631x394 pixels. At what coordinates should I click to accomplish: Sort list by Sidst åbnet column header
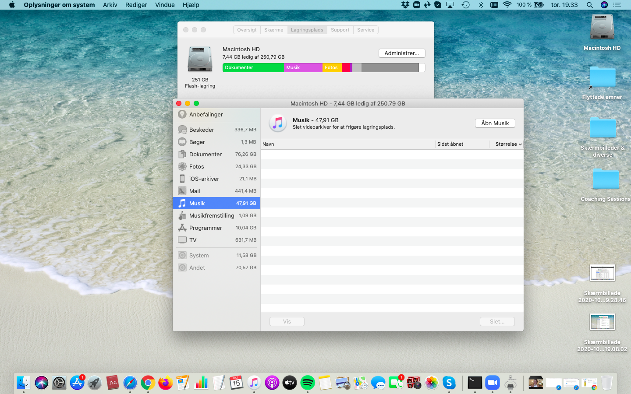[462, 144]
